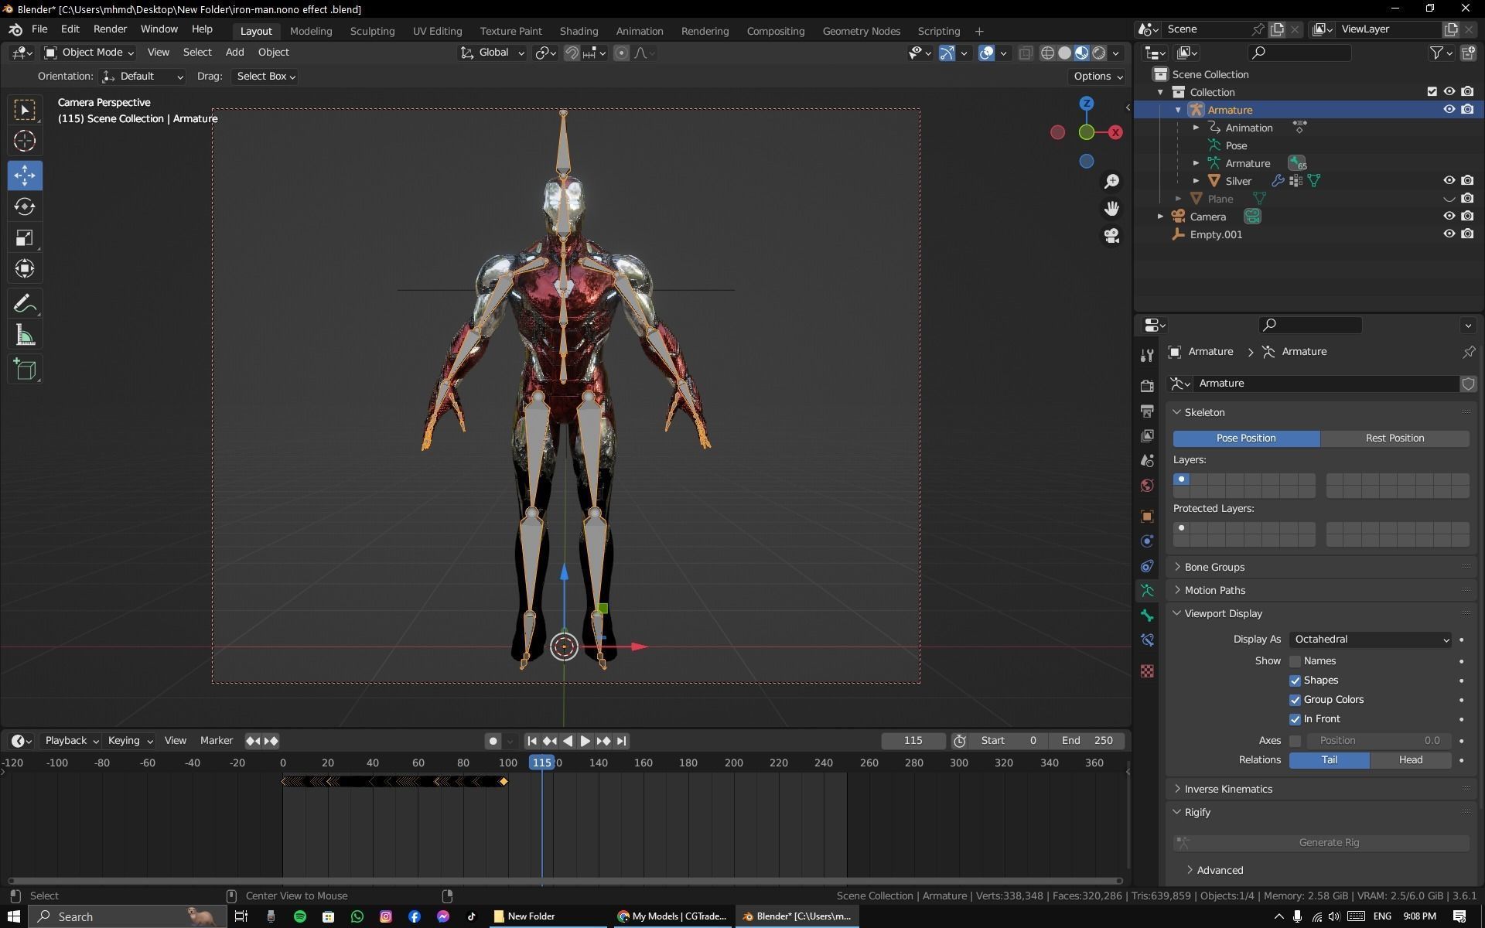The height and width of the screenshot is (928, 1485).
Task: Select the Select Box tool
Action: coord(25,110)
